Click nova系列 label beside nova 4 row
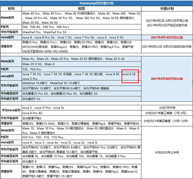This screenshot has height=179, width=193. click(x=11, y=143)
